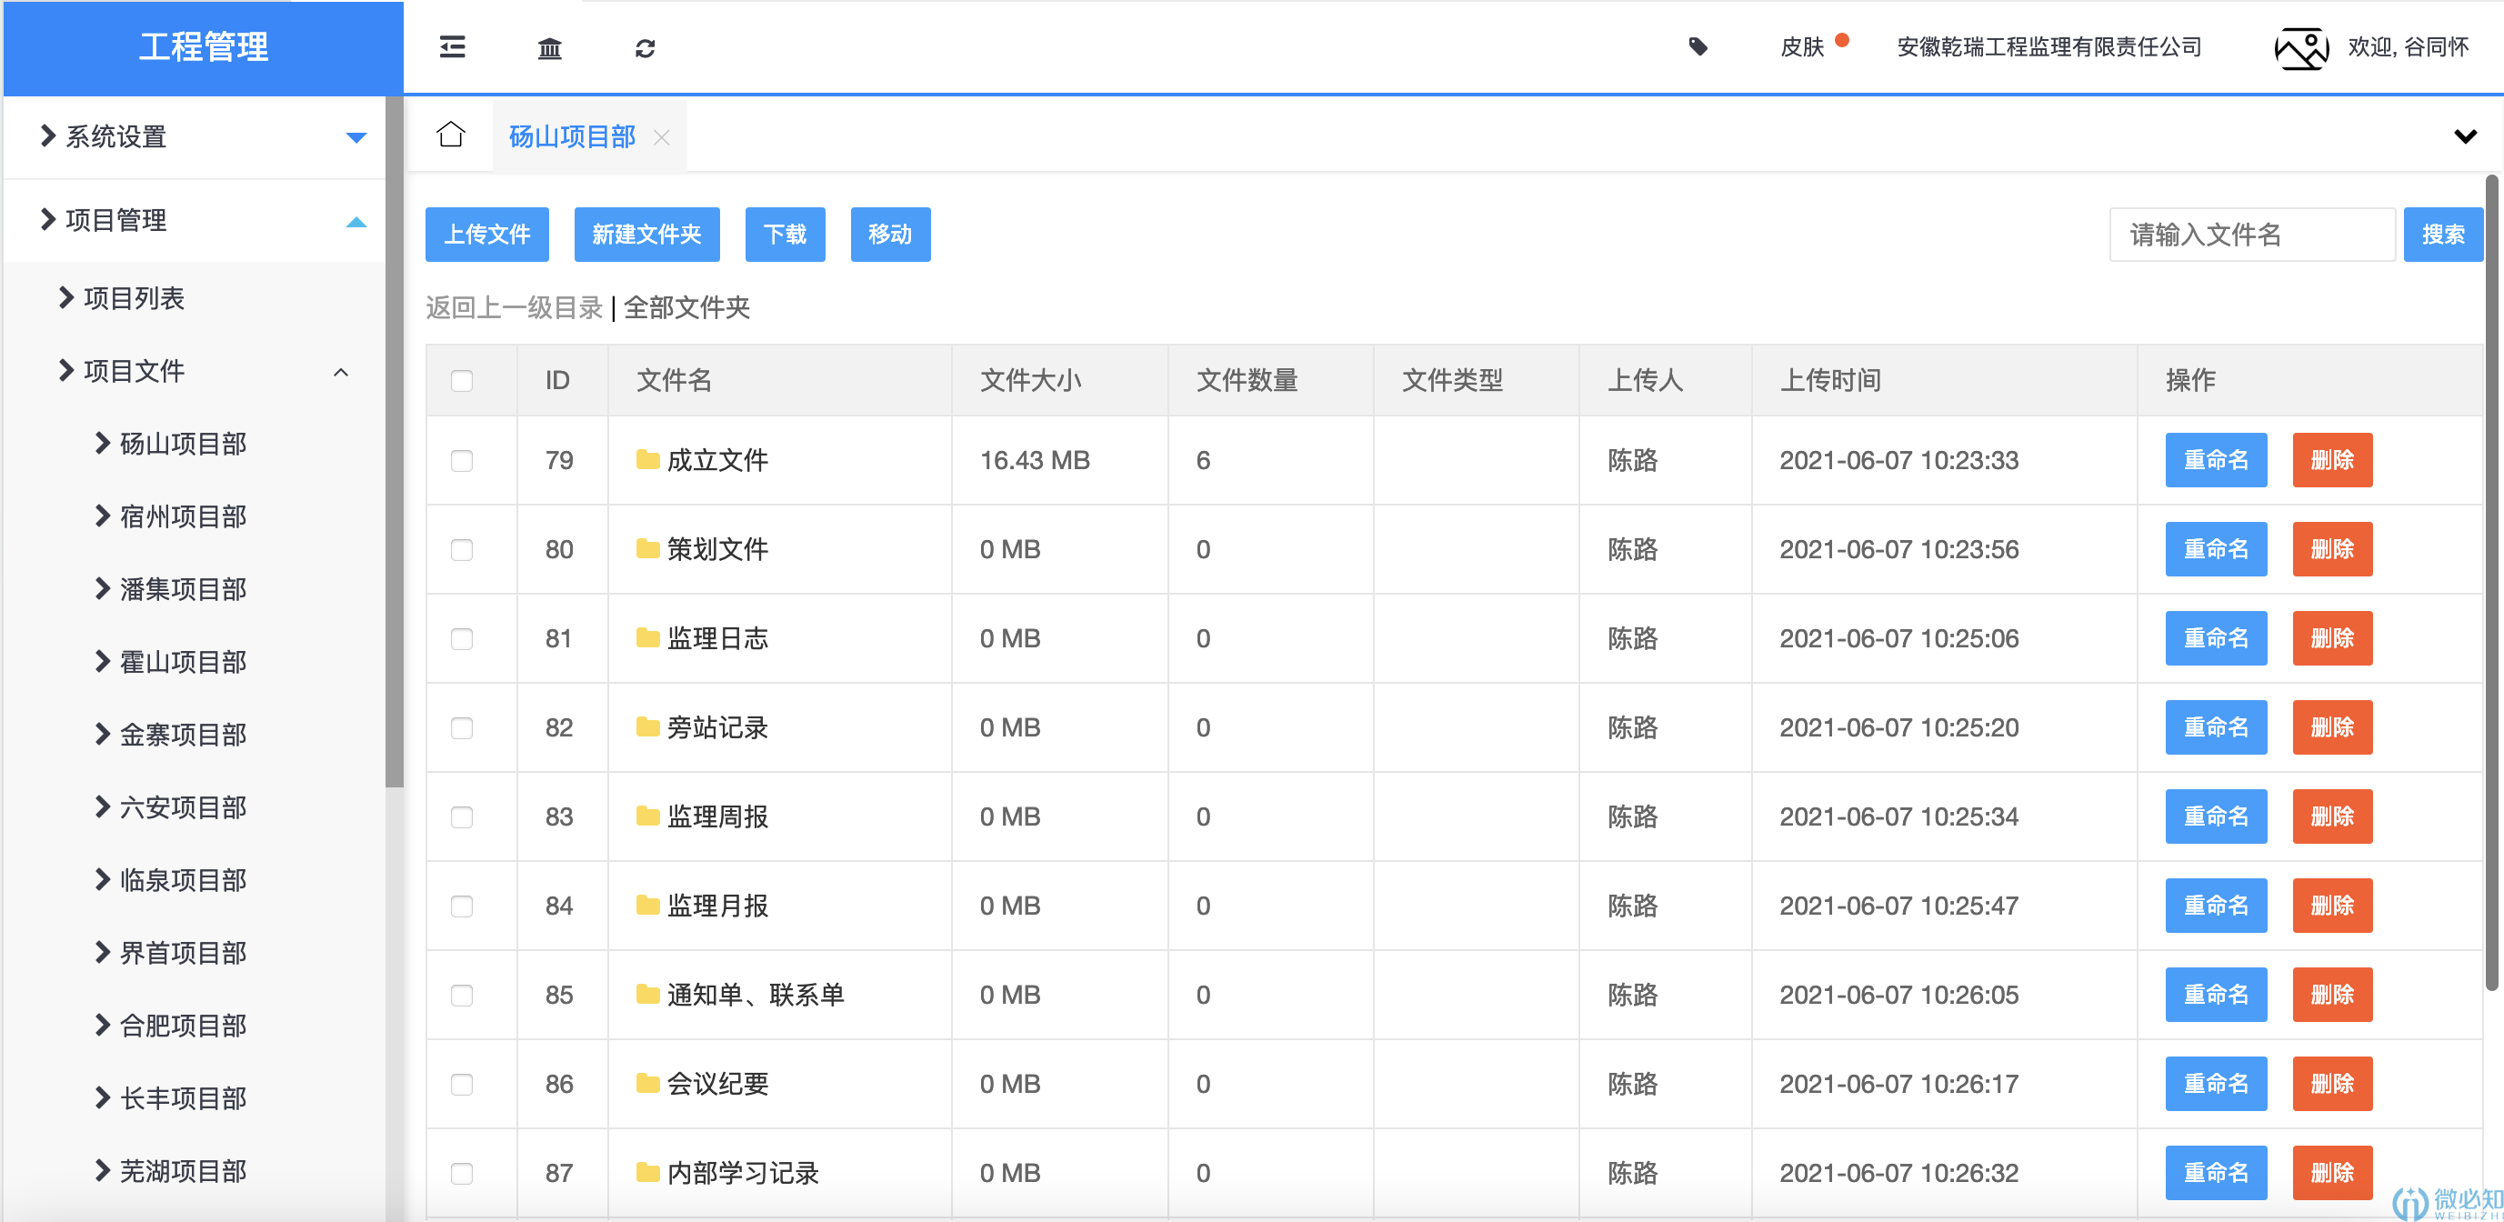
Task: Click folder icon of 内部学习记录
Action: 647,1172
